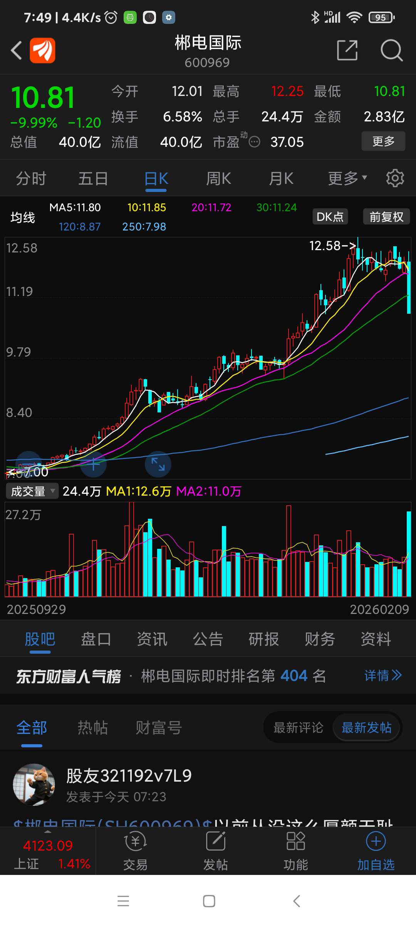Open the 资料 profile tab
The height and width of the screenshot is (925, 416).
pyautogui.click(x=376, y=639)
